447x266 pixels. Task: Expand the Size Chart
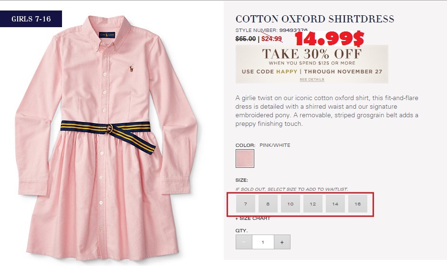253,218
